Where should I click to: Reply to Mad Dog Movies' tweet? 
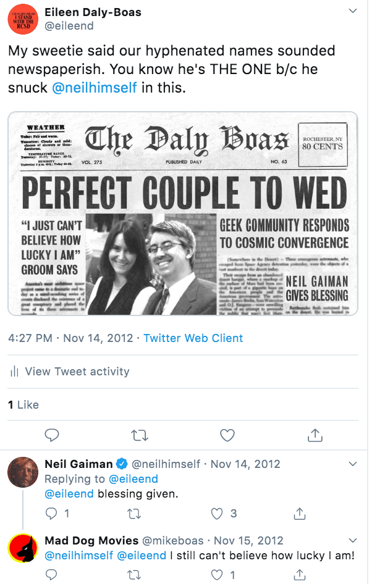click(x=53, y=575)
